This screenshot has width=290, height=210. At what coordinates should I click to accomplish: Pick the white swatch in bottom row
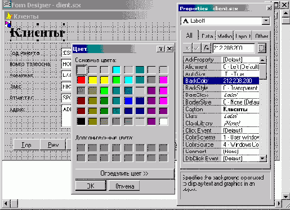pos(163,121)
